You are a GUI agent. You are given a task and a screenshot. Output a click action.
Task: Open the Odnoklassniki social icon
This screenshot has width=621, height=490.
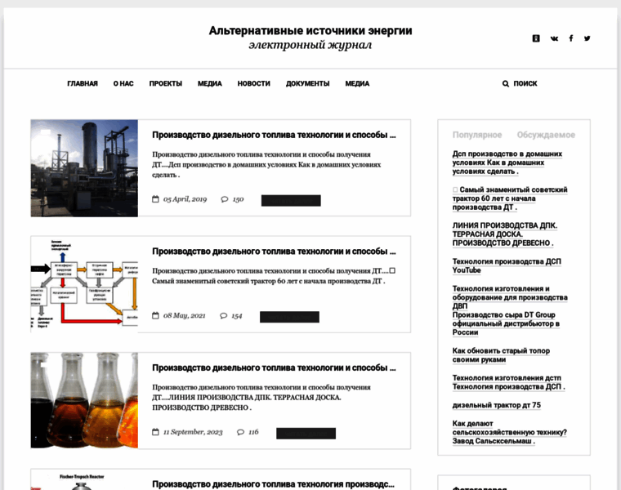pyautogui.click(x=536, y=38)
